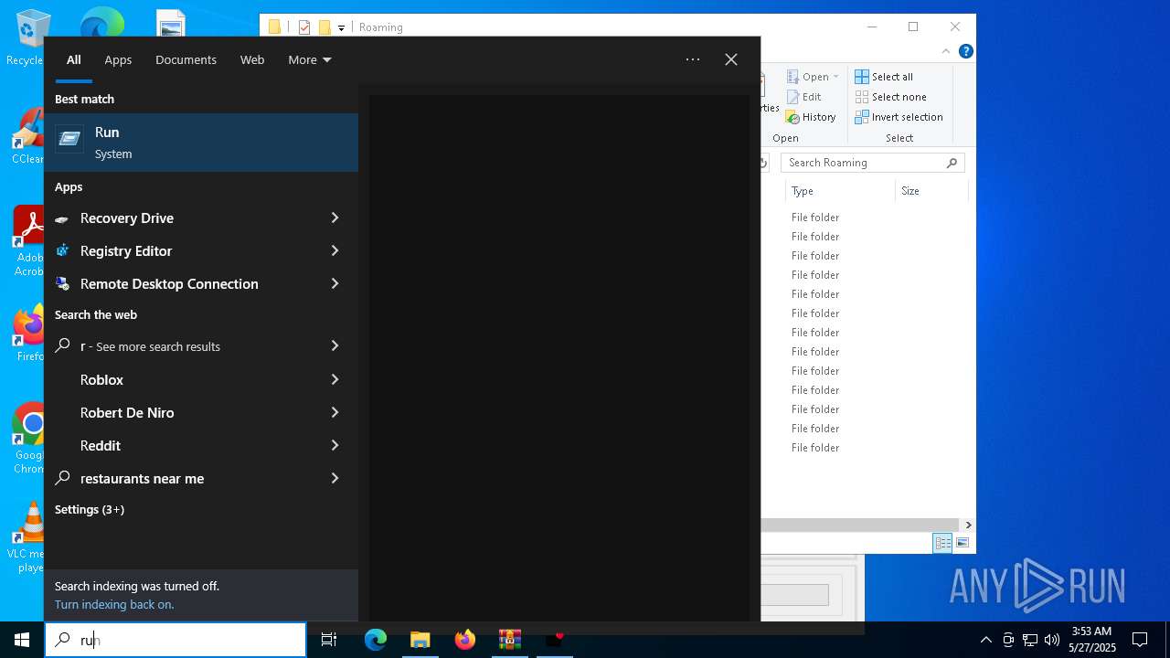Click magnifier icon beside 'r - See more search results'
The width and height of the screenshot is (1170, 658).
tap(62, 346)
